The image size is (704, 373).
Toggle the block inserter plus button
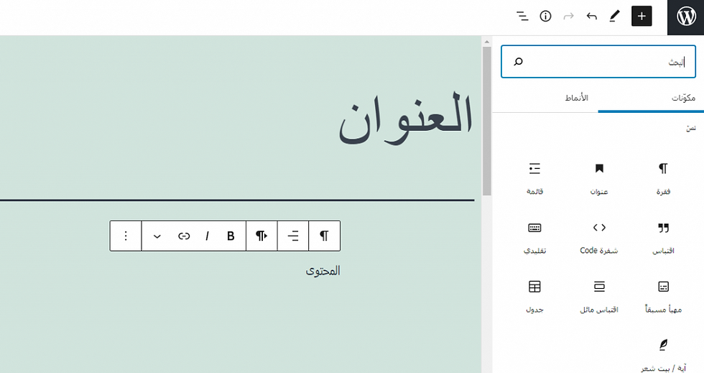click(642, 17)
